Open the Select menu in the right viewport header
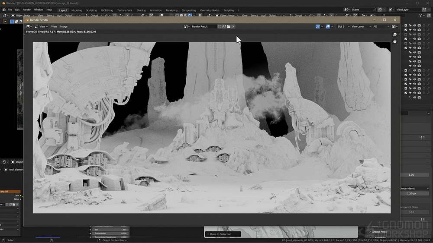The width and height of the screenshot is (433, 243). pos(254,16)
